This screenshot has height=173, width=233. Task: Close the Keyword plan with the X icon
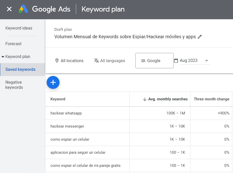tap(9, 9)
